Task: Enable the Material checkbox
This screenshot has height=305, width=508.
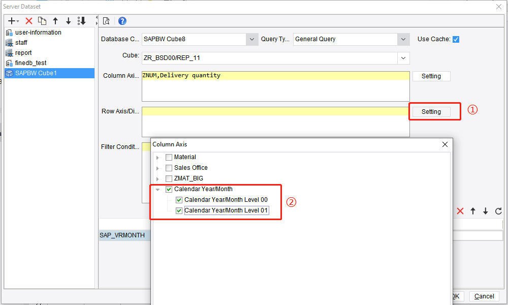Action: pos(169,157)
